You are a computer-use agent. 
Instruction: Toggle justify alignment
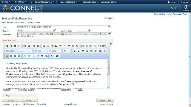coord(19,56)
